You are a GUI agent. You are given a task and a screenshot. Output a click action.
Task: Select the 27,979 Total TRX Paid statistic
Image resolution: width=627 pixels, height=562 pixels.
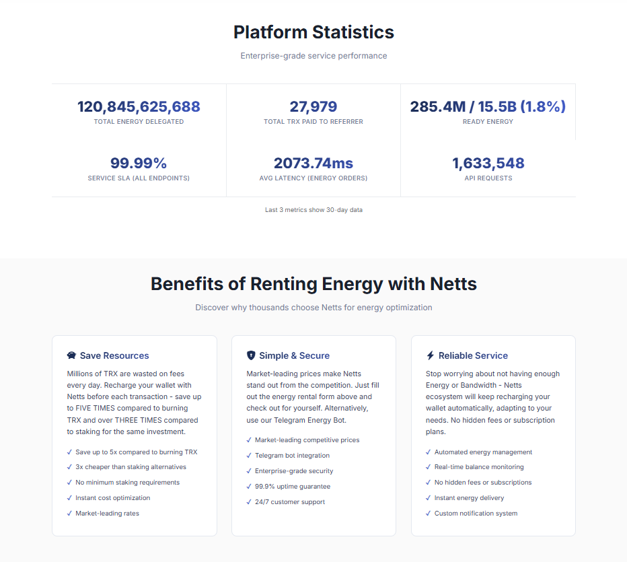pyautogui.click(x=313, y=106)
